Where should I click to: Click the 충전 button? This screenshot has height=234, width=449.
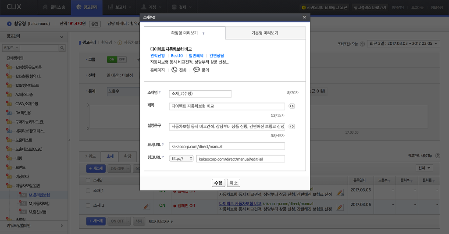click(95, 24)
